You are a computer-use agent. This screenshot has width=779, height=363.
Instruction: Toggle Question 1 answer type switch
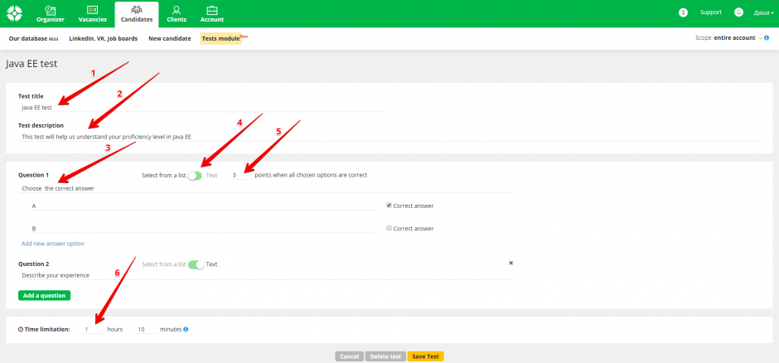pos(195,176)
